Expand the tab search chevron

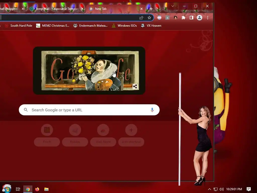point(173,6)
